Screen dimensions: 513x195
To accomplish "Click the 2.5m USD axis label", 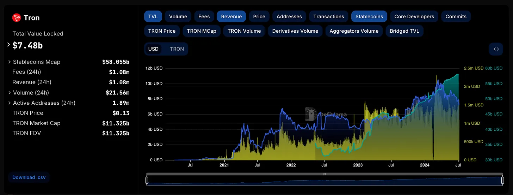I will 474,68.
